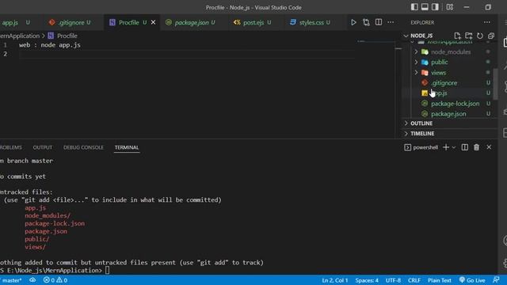Click the master branch status bar item
The width and height of the screenshot is (507, 285).
(11, 280)
